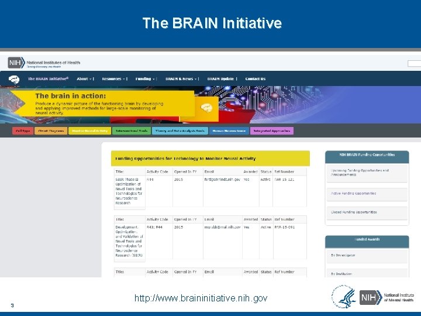This screenshot has width=421, height=316.
Task: Open Closed Funding Opportunities link
Action: tap(367, 212)
